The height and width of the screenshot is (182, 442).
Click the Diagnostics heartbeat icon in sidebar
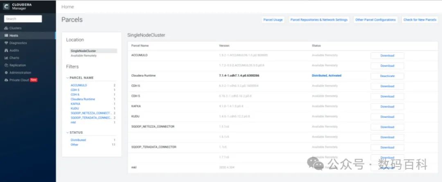pyautogui.click(x=6, y=43)
